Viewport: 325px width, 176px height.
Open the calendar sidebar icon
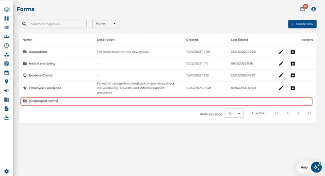click(6, 73)
